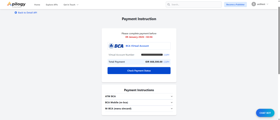Open the CHAT BOT widget
The image size is (280, 120).
click(x=265, y=113)
